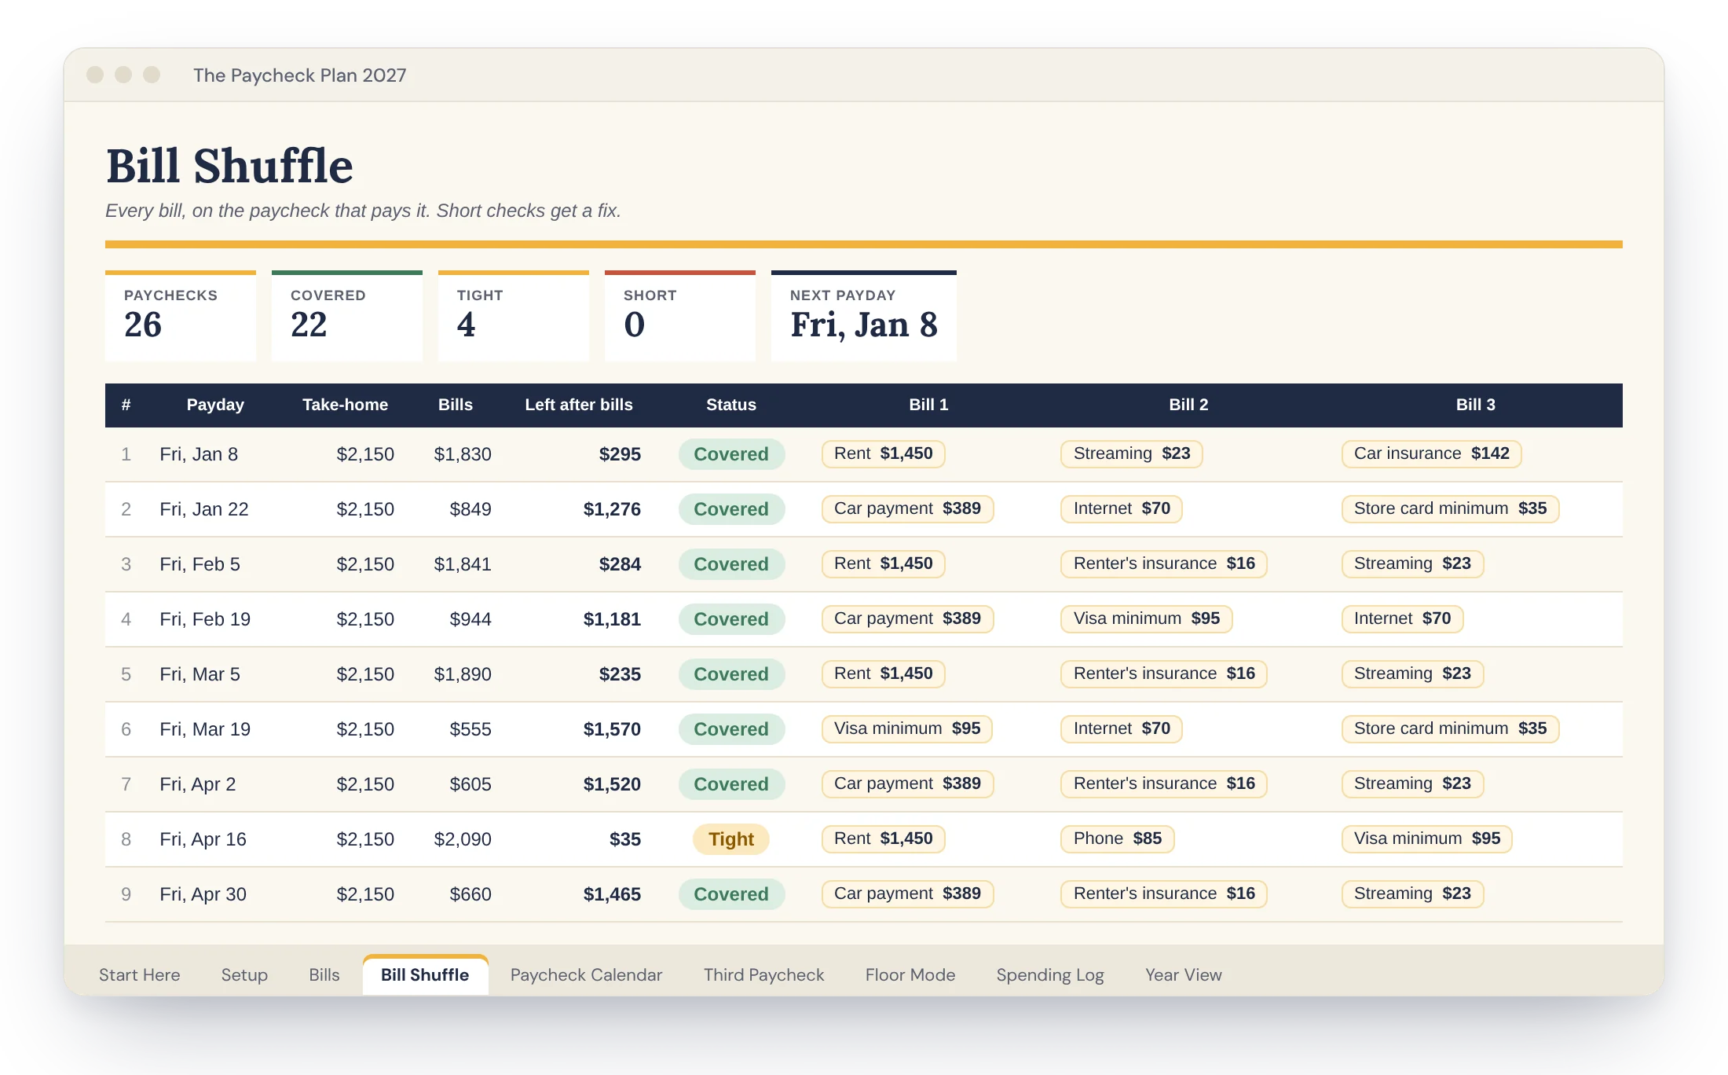1728x1075 pixels.
Task: Switch to Floor Mode tab
Action: coord(910,974)
